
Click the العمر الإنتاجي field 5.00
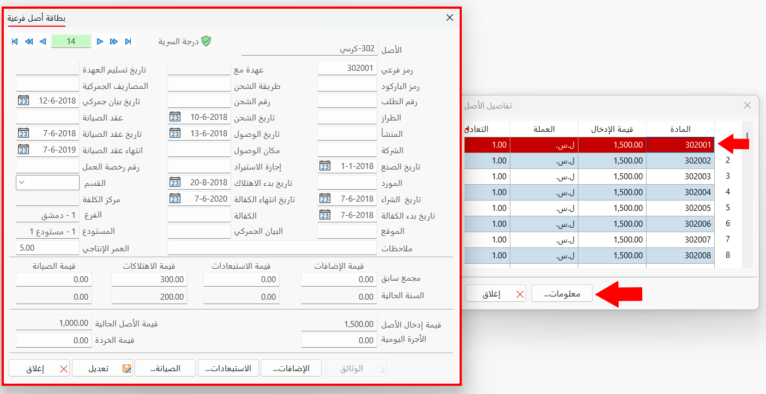click(x=48, y=248)
